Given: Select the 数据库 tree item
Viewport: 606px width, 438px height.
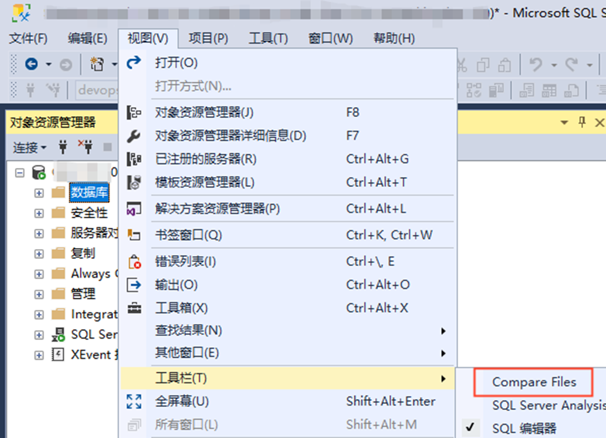Looking at the screenshot, I should (89, 192).
